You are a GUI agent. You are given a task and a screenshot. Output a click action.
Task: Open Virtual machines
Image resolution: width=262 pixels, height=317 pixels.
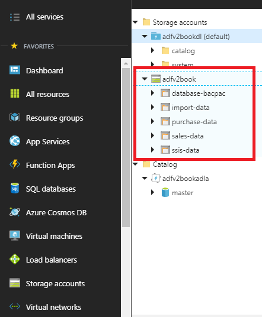coord(54,237)
